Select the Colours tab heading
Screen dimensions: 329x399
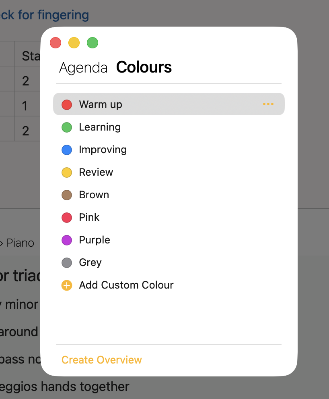point(144,67)
